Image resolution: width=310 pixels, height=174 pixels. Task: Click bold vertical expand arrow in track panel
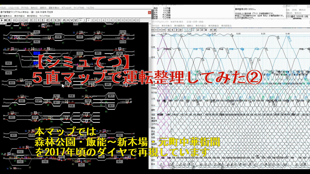tap(31, 20)
